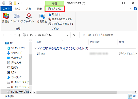Click the properties checkmark icon in title bar

(x=10, y=3)
